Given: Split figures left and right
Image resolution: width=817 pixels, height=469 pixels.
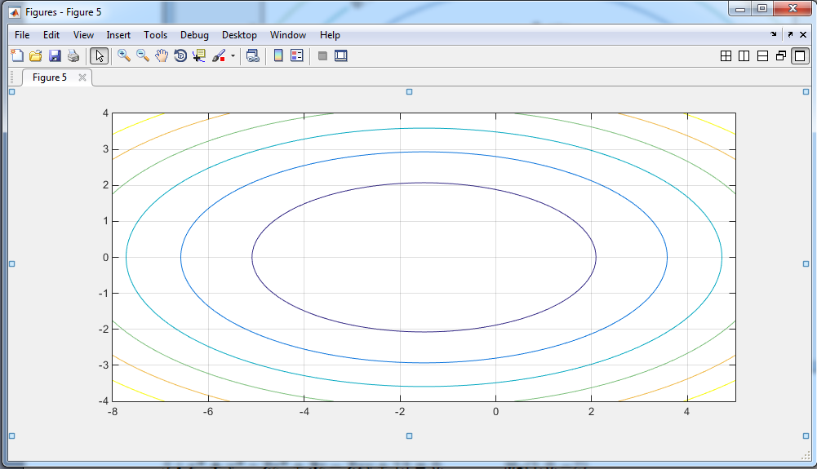Looking at the screenshot, I should coord(744,56).
